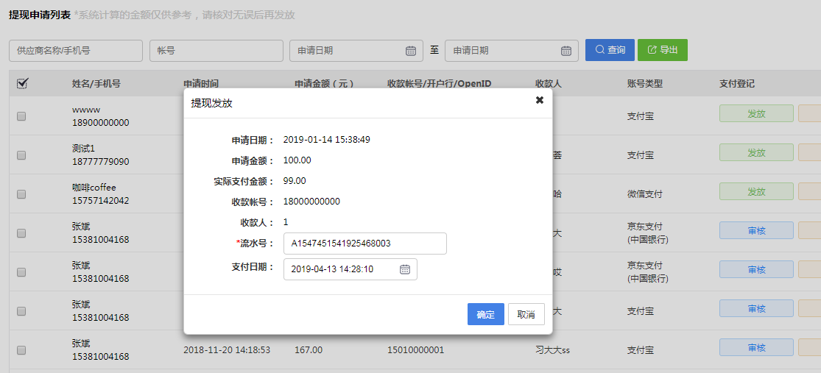Click 发放 button in the wwww row
This screenshot has width=821, height=373.
756,113
